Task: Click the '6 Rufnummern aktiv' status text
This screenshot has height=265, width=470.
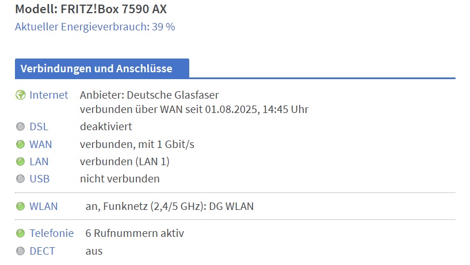Action: pos(135,233)
